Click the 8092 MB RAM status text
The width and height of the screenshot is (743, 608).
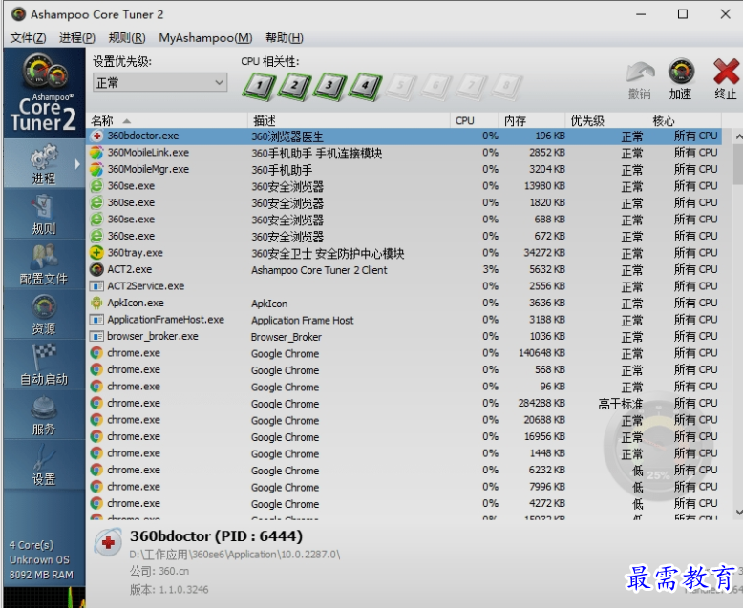(x=41, y=575)
